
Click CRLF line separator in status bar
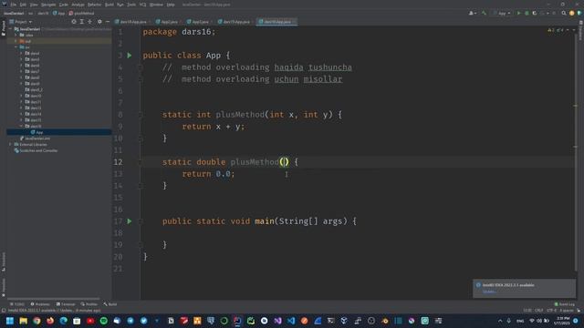click(539, 310)
